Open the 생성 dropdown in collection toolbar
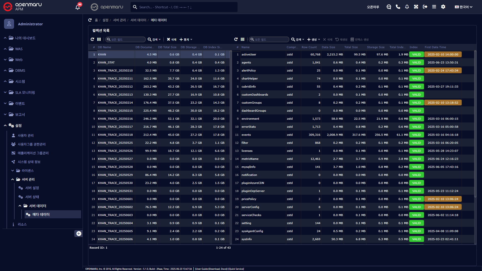This screenshot has height=271, width=482. coord(314,40)
